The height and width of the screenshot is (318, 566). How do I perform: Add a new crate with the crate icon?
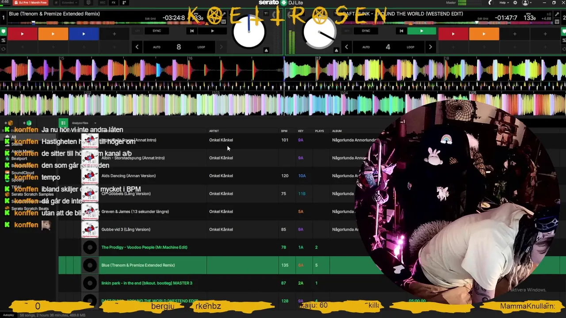[9, 123]
